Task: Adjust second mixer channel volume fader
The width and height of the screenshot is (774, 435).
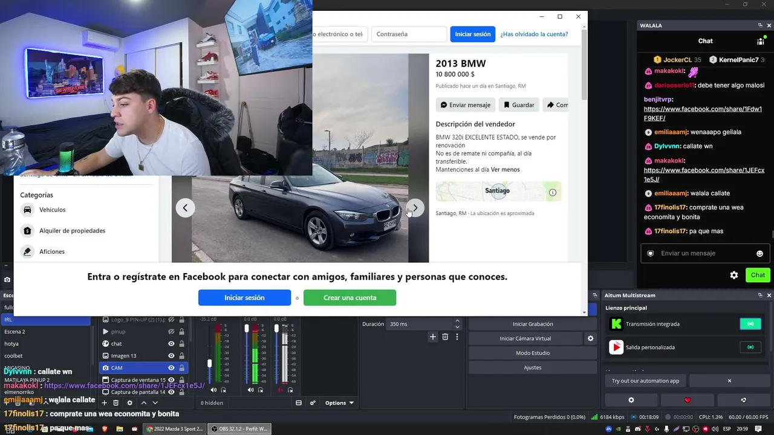Action: click(x=247, y=328)
